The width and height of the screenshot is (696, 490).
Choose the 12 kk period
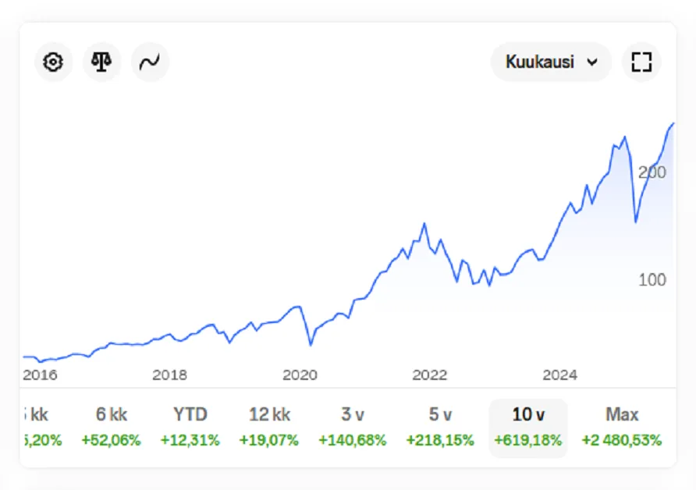269,427
